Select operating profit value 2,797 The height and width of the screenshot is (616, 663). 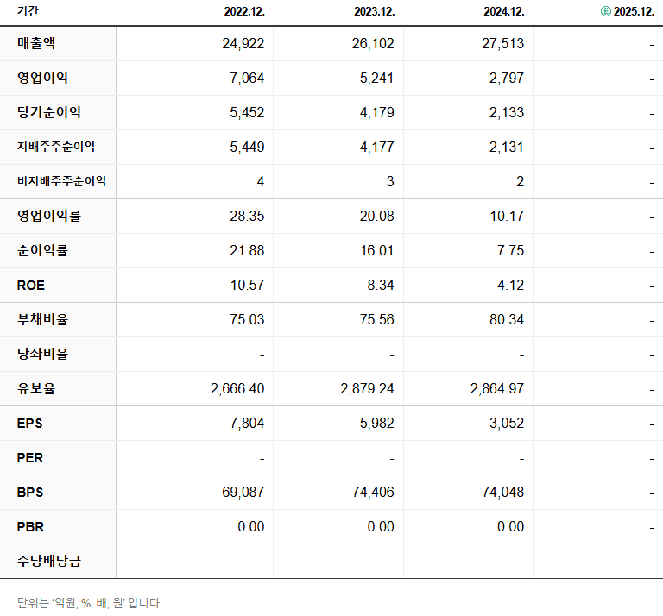[x=507, y=79]
